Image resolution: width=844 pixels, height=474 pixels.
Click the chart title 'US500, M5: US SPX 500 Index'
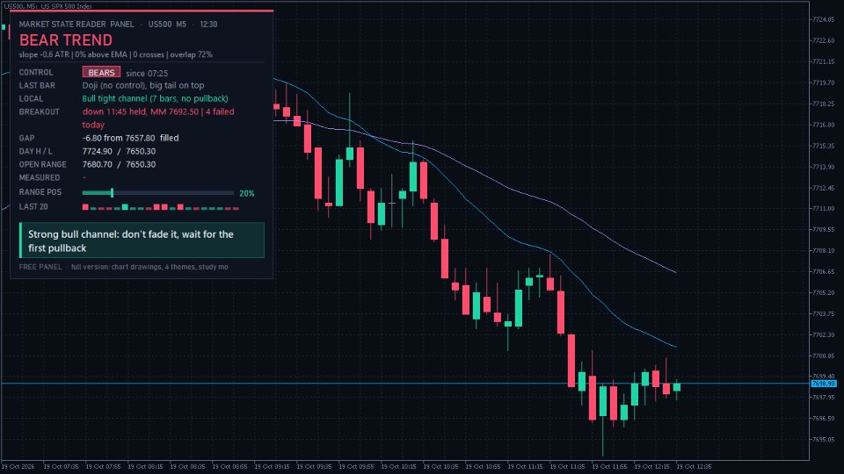coord(47,6)
